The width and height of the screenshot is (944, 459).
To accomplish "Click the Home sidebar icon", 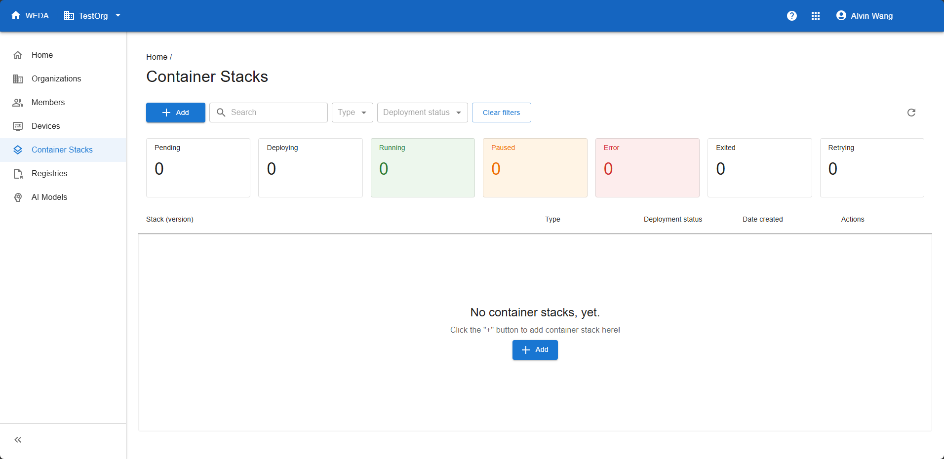I will (x=18, y=55).
